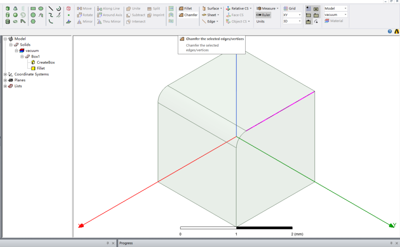Screen dimensions: 400x247
Task: Click the top sweep-along-vector icon
Action: pos(171,9)
